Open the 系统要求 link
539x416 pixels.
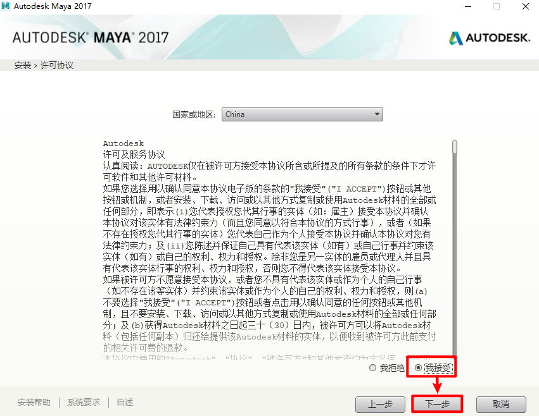coord(84,402)
